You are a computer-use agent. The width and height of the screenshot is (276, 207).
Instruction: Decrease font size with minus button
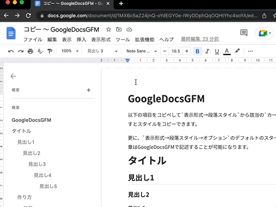tap(164, 51)
